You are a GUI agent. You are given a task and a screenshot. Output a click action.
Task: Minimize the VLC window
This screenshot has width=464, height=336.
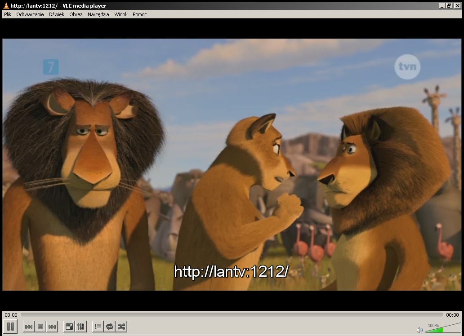point(442,5)
